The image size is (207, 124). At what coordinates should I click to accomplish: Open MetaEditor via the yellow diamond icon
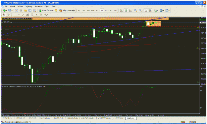(x=56, y=11)
